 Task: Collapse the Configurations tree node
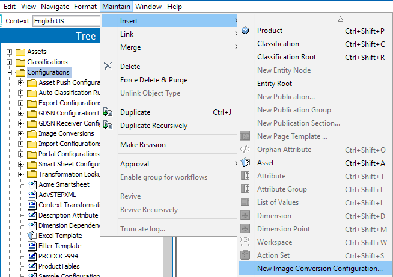pos(10,73)
